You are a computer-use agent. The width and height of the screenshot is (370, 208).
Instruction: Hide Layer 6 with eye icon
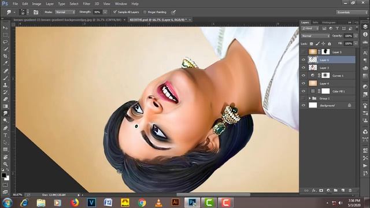coord(304,60)
